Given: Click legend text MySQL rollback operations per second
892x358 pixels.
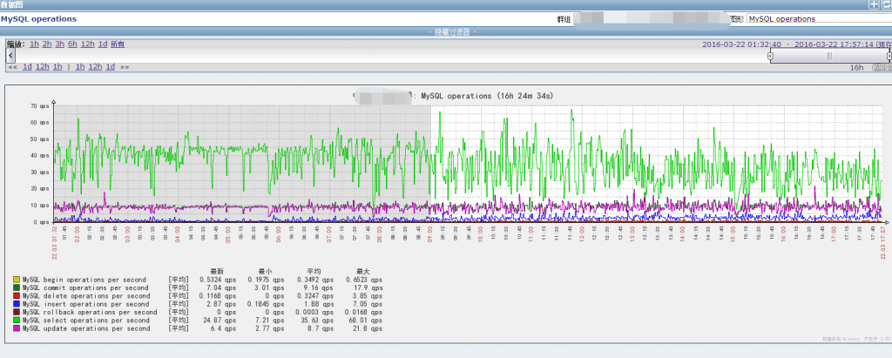Looking at the screenshot, I should [90, 313].
